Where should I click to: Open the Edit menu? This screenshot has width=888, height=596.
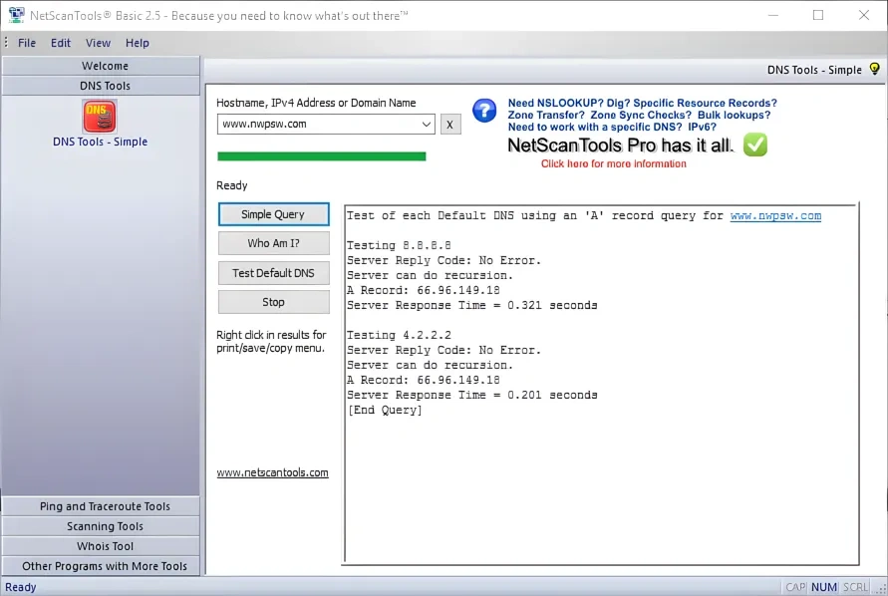coord(61,43)
